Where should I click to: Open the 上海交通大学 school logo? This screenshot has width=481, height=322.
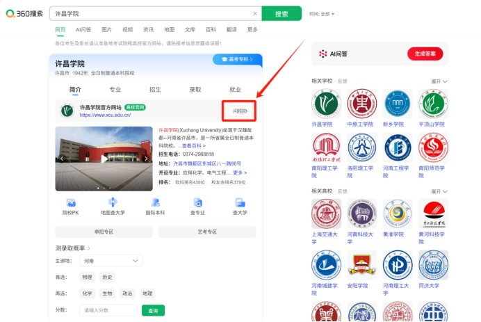pyautogui.click(x=326, y=214)
